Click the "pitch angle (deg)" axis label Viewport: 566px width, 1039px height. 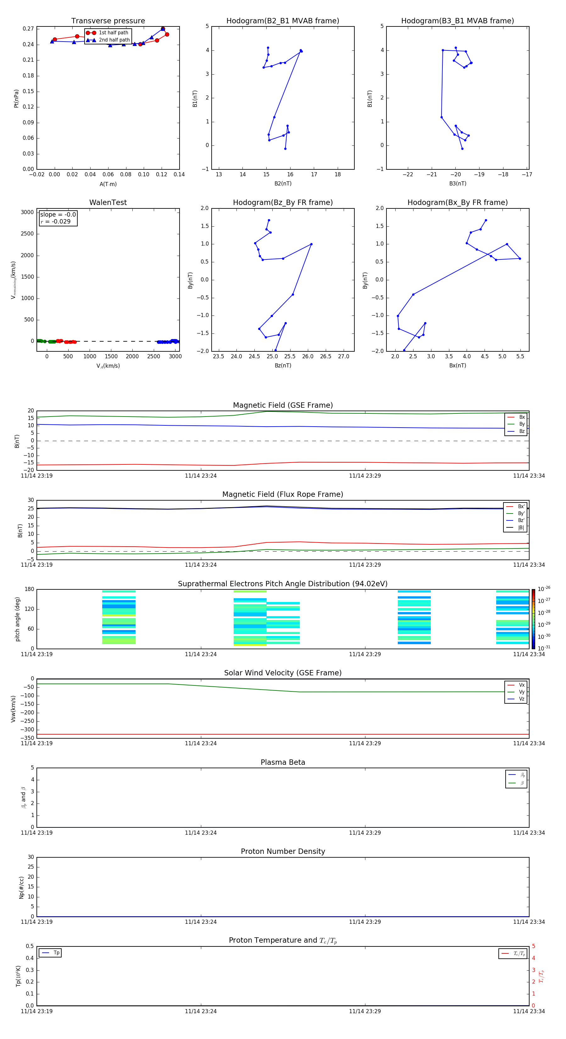17,619
